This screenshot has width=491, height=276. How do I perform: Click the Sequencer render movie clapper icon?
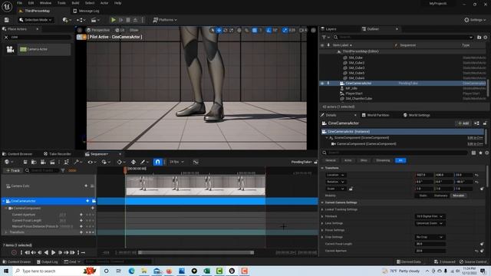click(53, 162)
